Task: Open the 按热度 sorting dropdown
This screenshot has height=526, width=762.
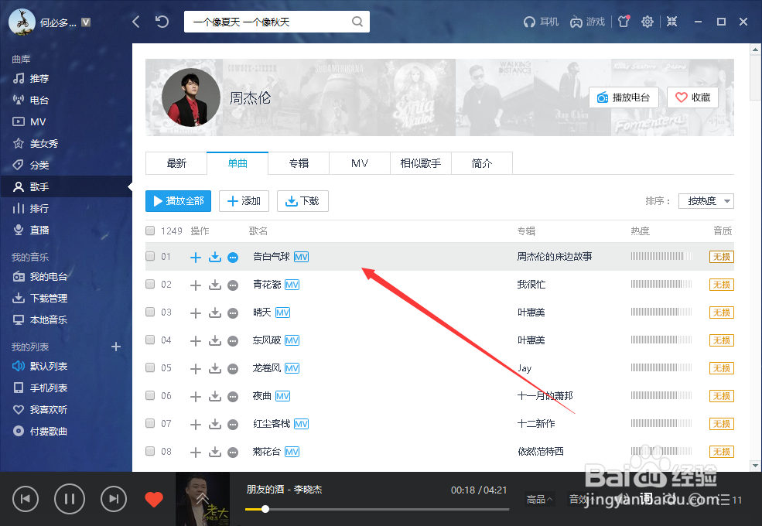Action: (x=705, y=200)
